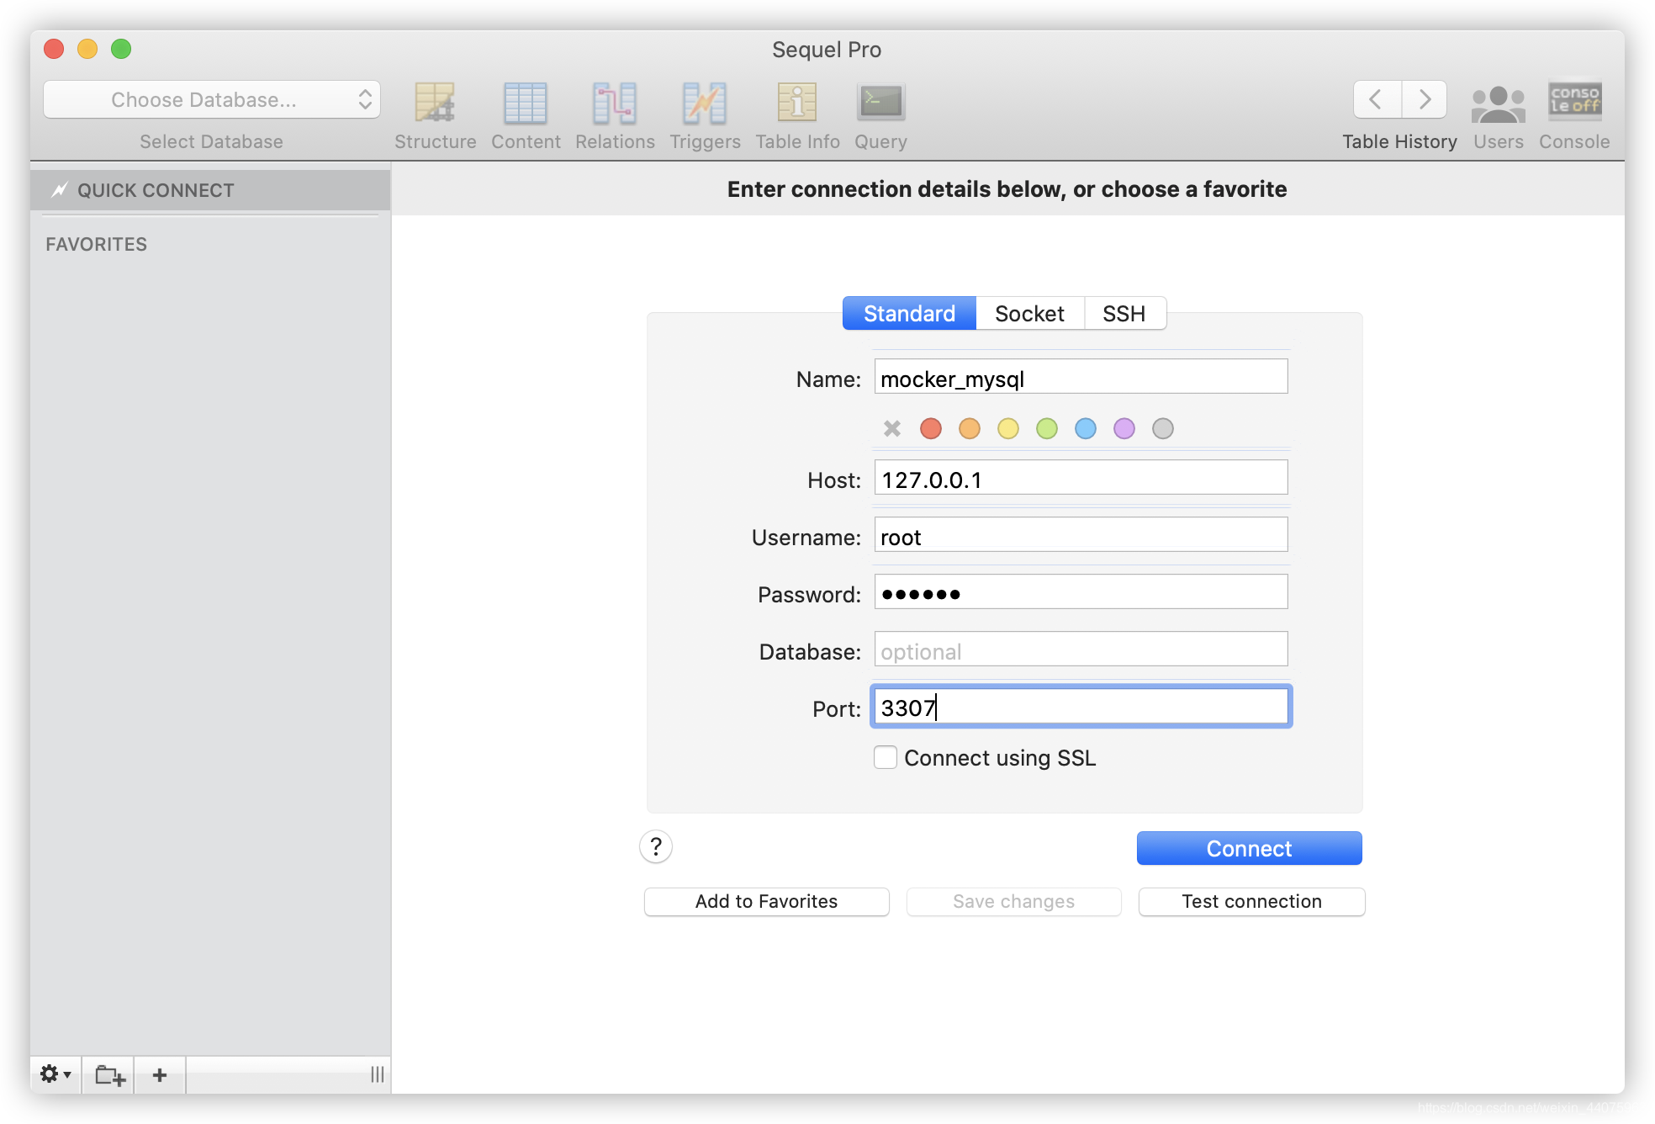The width and height of the screenshot is (1655, 1124).
Task: Switch to the SSH connection tab
Action: click(x=1124, y=314)
